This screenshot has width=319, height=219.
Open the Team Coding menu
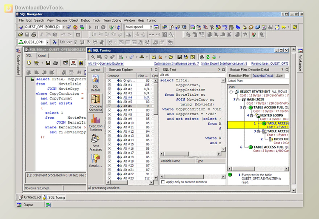click(x=112, y=20)
